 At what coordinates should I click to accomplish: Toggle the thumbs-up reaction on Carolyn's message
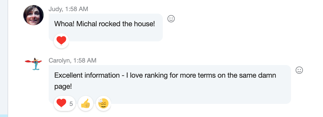(x=86, y=103)
